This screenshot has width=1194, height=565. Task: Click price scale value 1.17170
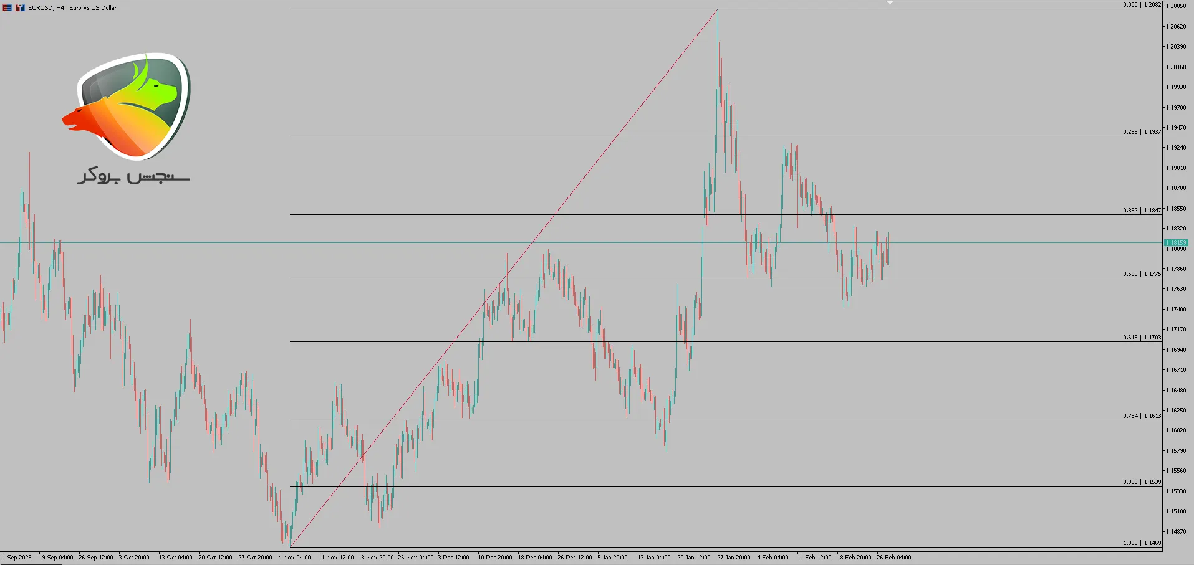tap(1176, 330)
